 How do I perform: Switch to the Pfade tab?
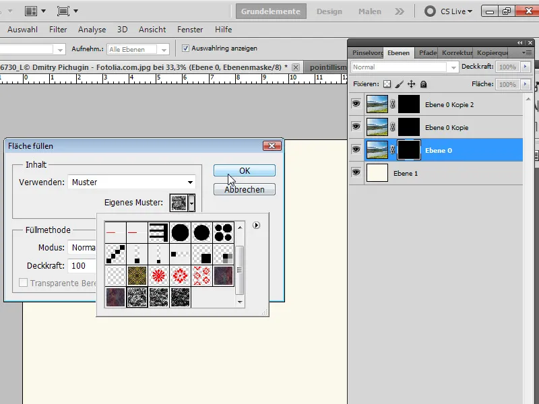point(427,53)
